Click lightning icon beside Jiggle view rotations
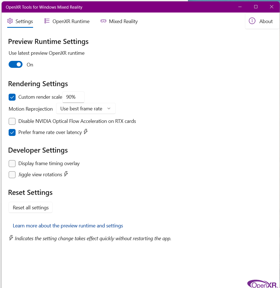 point(66,174)
